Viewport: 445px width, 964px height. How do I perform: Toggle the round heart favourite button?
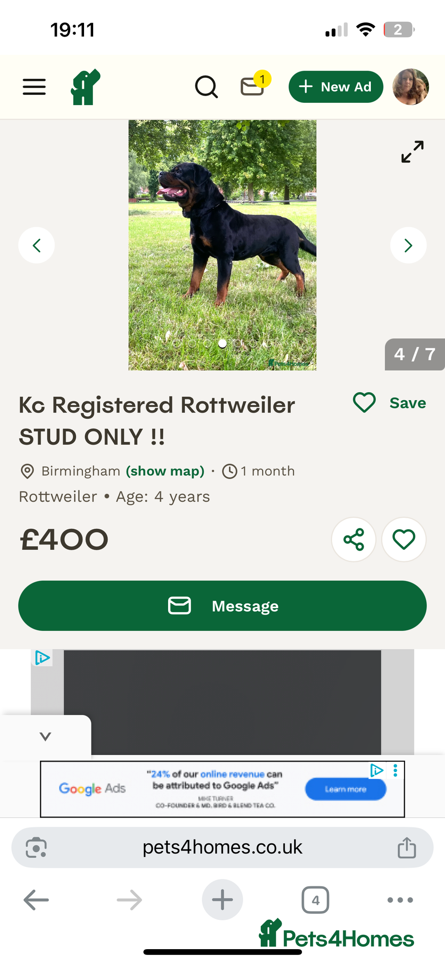[404, 539]
